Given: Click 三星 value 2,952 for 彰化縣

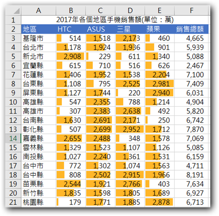Looking at the screenshot, I should click(x=130, y=129).
